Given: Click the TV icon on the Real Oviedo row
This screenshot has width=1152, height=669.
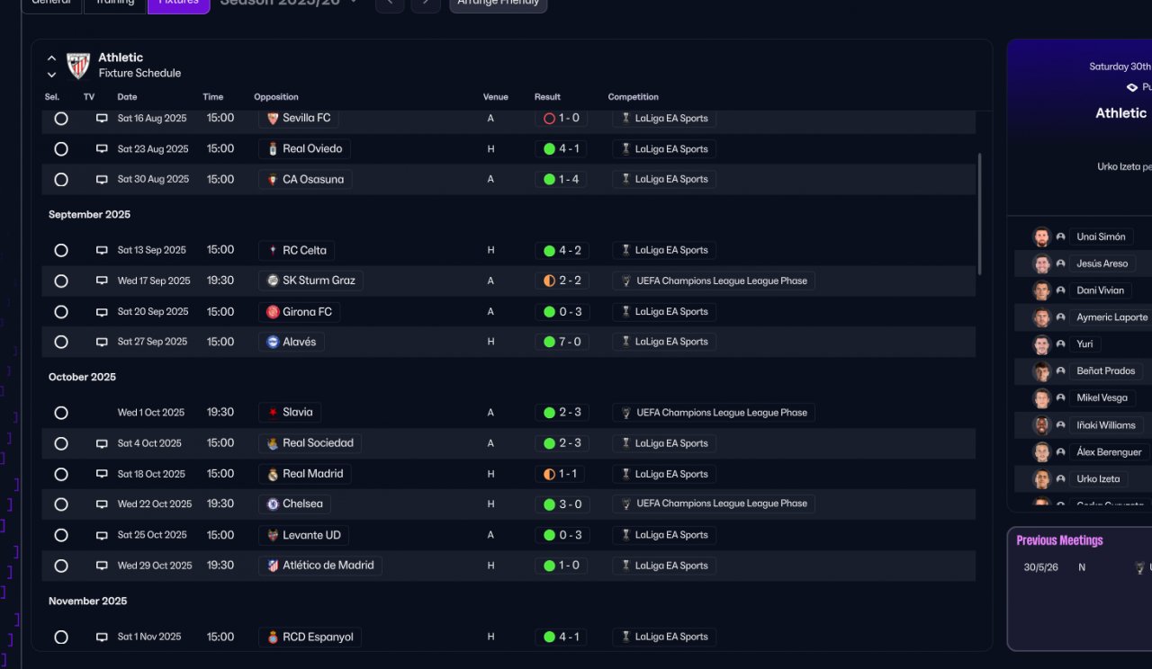Looking at the screenshot, I should click(102, 149).
